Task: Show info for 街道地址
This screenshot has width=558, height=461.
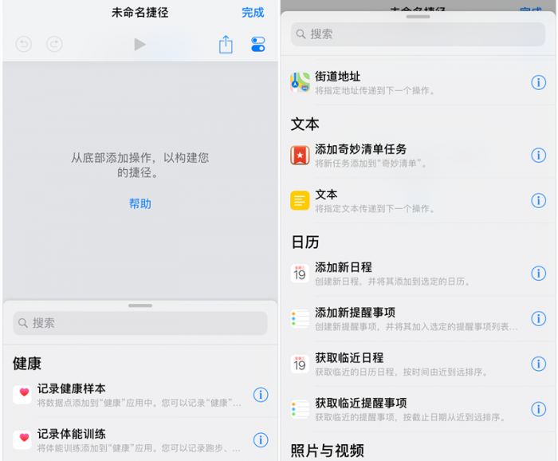Action: click(538, 83)
